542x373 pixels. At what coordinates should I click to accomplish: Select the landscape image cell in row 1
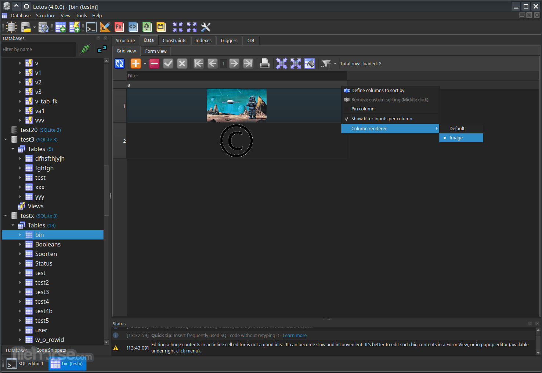236,106
